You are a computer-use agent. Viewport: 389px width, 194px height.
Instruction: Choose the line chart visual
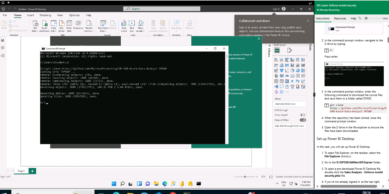point(276,65)
